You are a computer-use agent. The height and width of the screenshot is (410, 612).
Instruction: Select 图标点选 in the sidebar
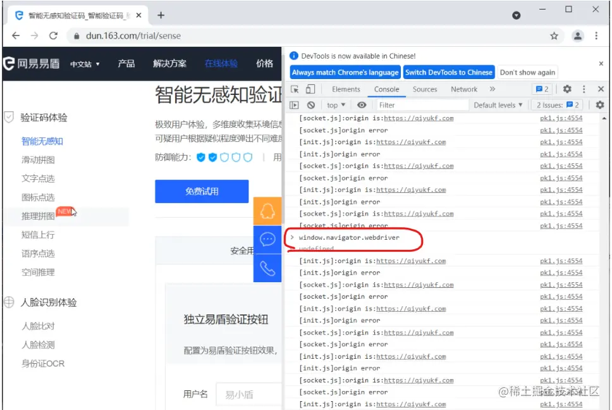click(38, 197)
